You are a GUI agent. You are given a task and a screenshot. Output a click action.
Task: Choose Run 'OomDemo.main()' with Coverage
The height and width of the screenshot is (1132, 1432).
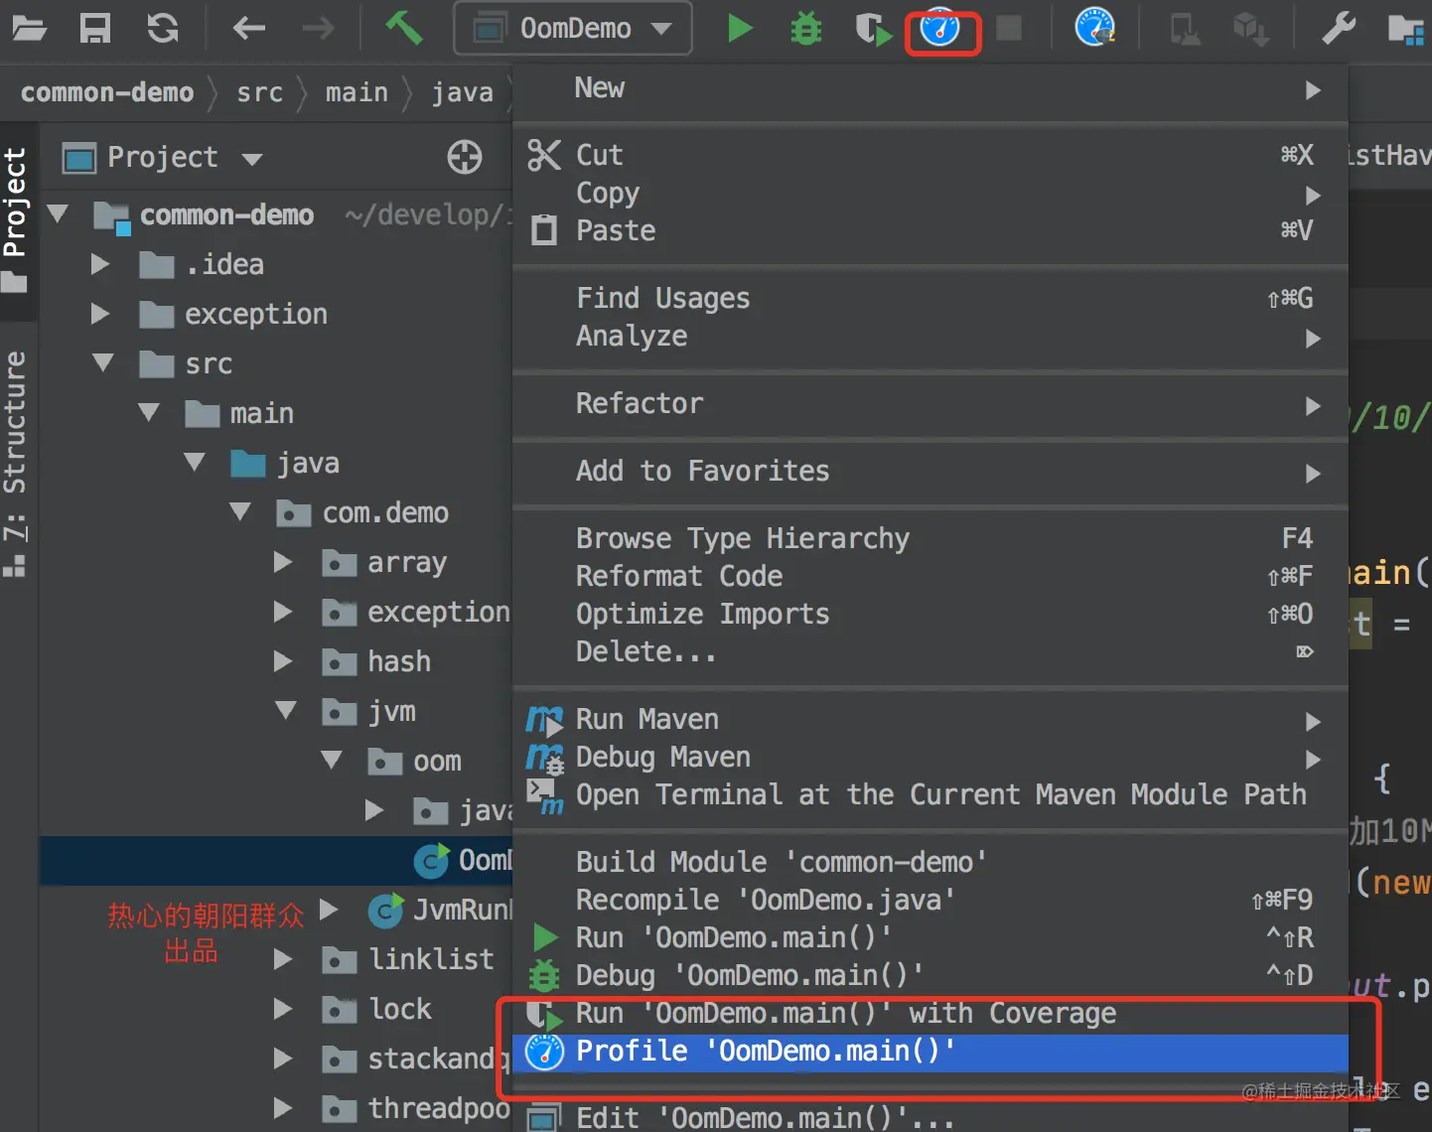click(x=931, y=1013)
